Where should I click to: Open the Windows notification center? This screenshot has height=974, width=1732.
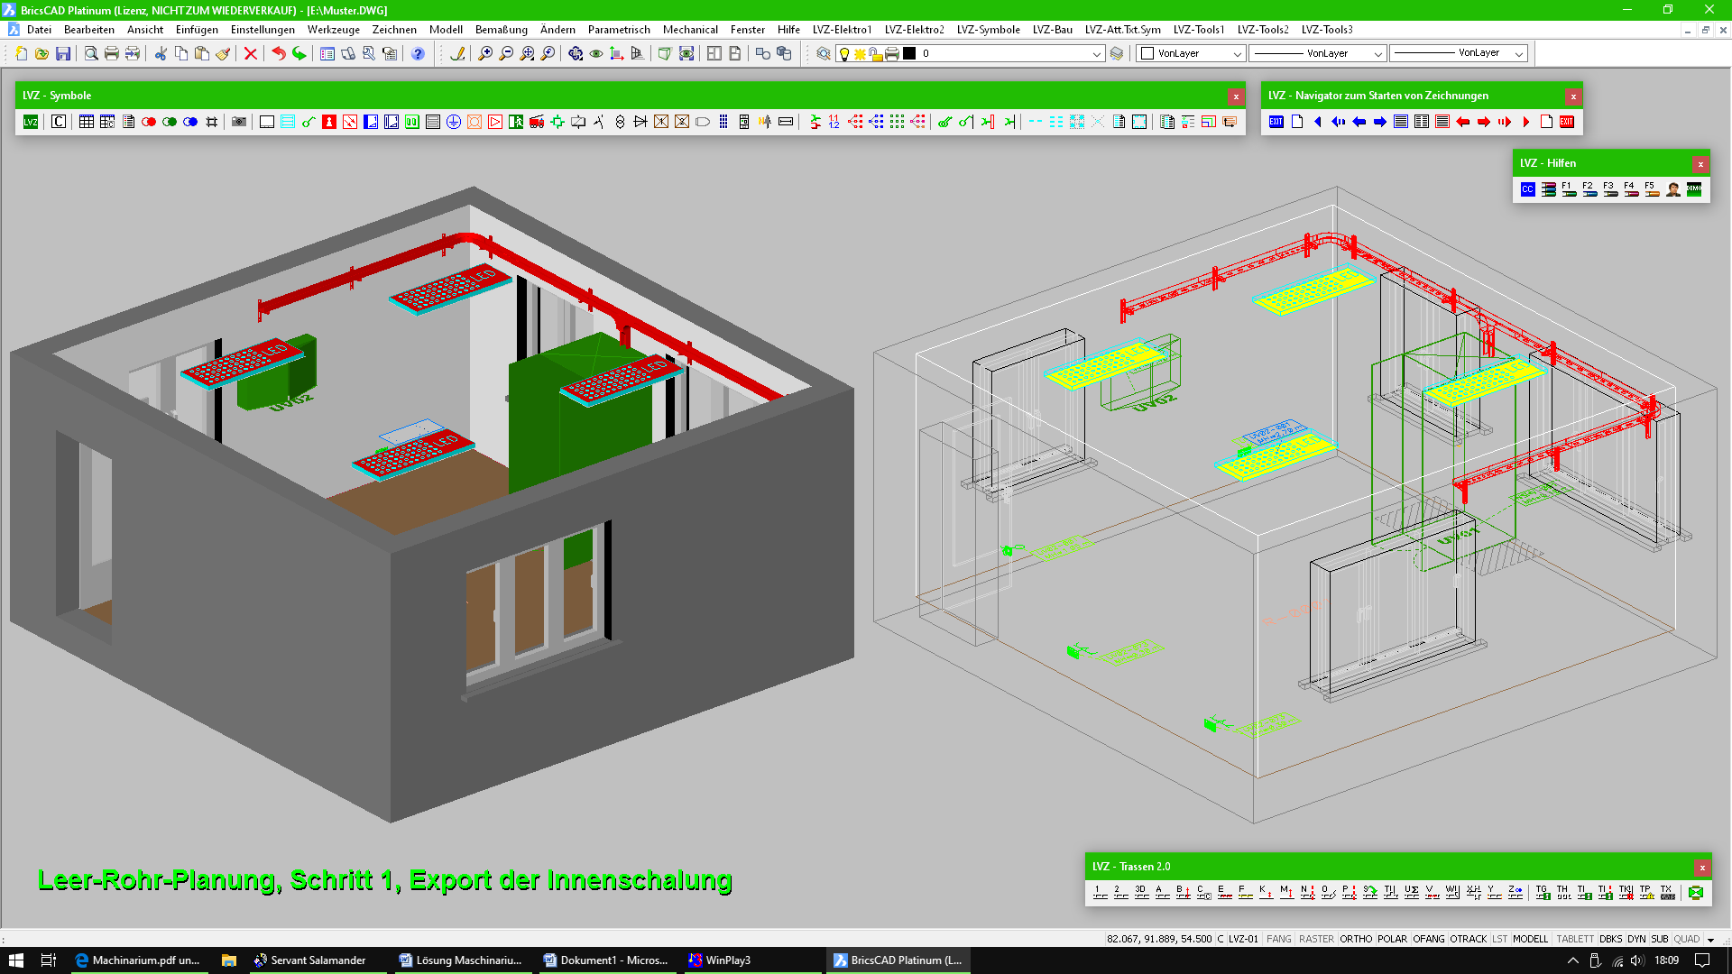click(x=1702, y=960)
